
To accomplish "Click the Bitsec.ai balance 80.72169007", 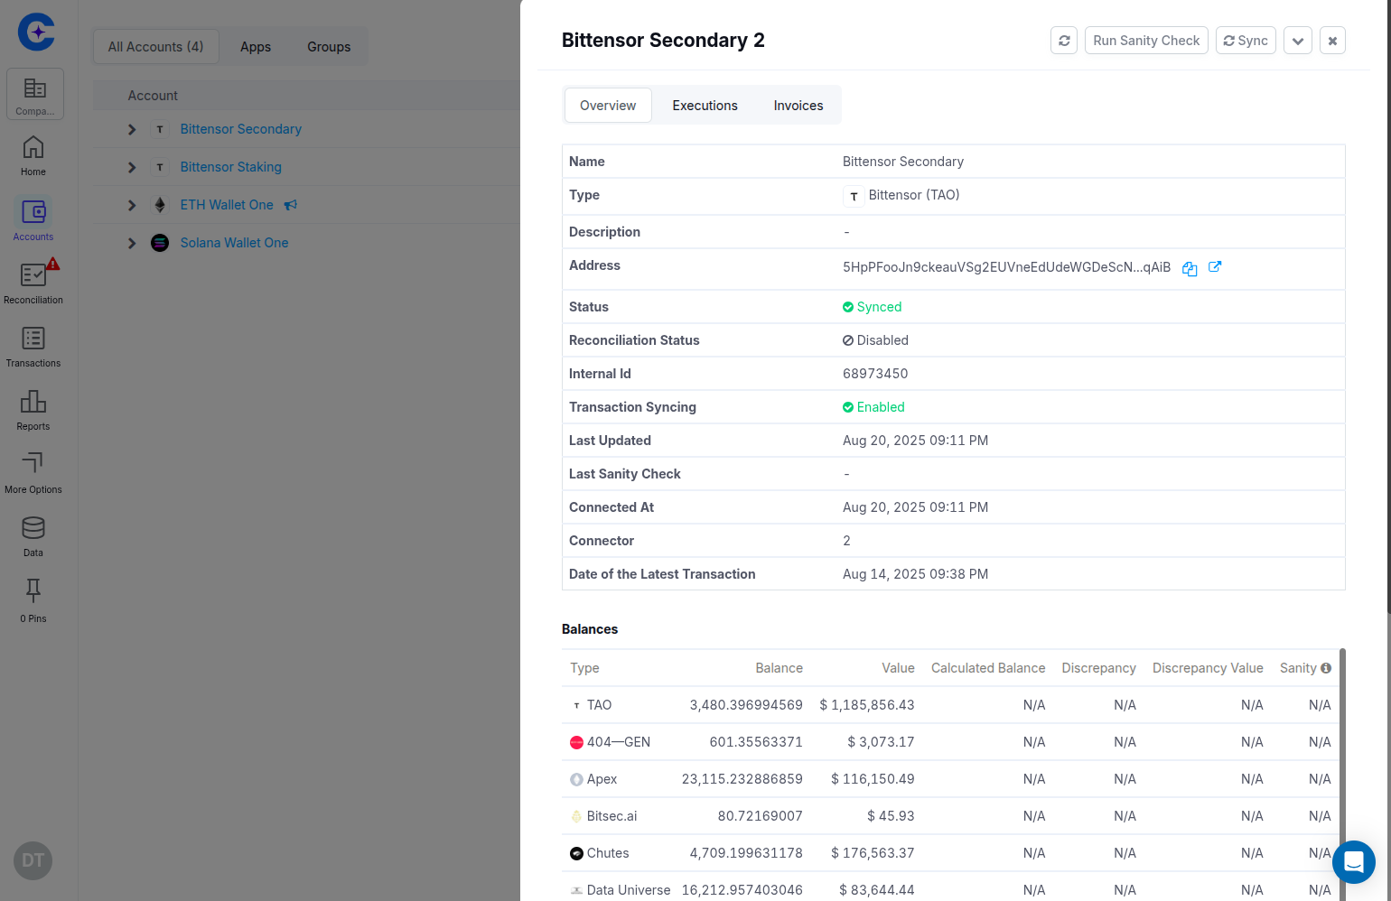I will coord(761,816).
